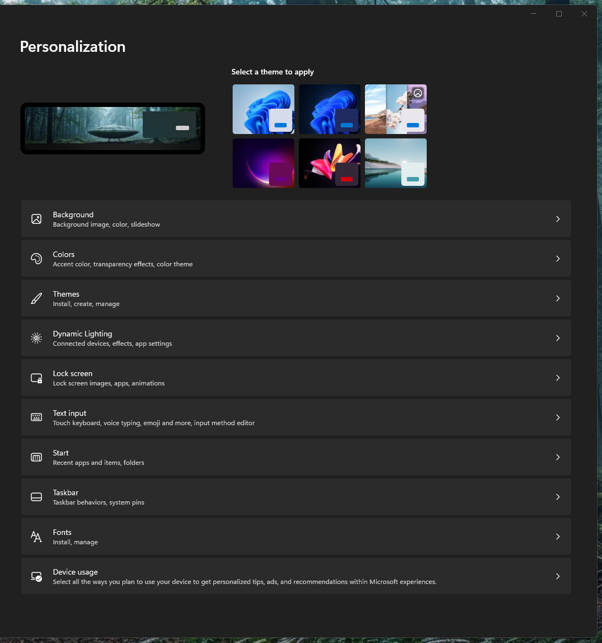This screenshot has width=602, height=643.
Task: Apply the light blue Windows bloom theme
Action: 263,109
